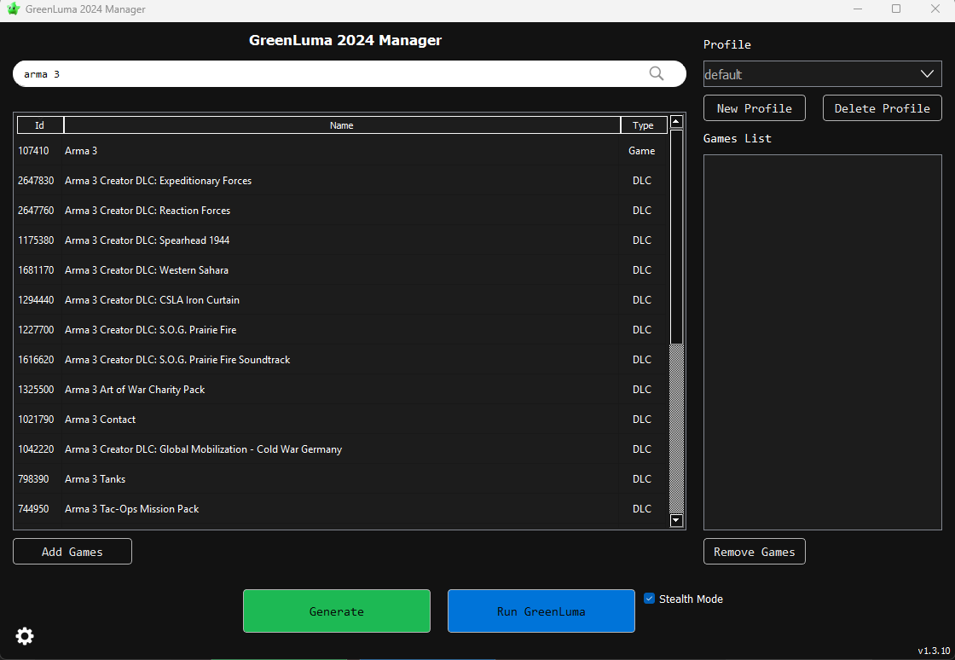The height and width of the screenshot is (660, 955).
Task: Click the GreenLuma app icon in title bar
Action: (x=13, y=9)
